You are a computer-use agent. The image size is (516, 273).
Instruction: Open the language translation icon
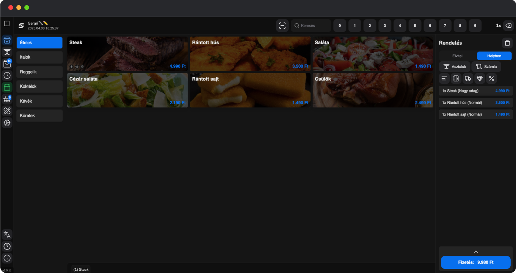[x=7, y=235]
